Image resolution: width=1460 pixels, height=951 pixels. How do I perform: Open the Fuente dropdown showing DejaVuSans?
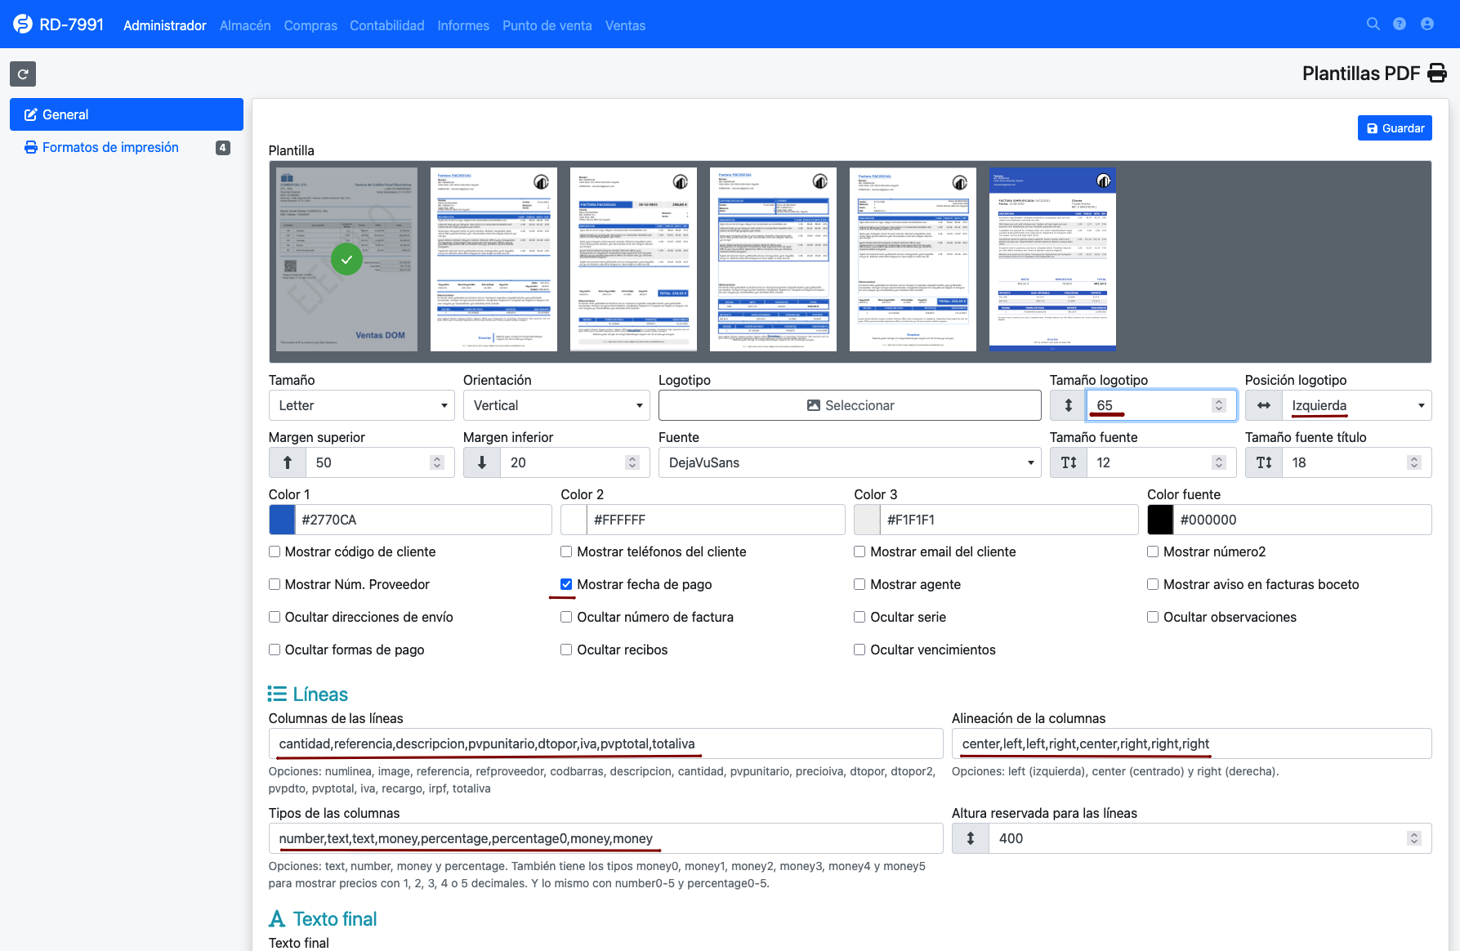[x=850, y=462]
